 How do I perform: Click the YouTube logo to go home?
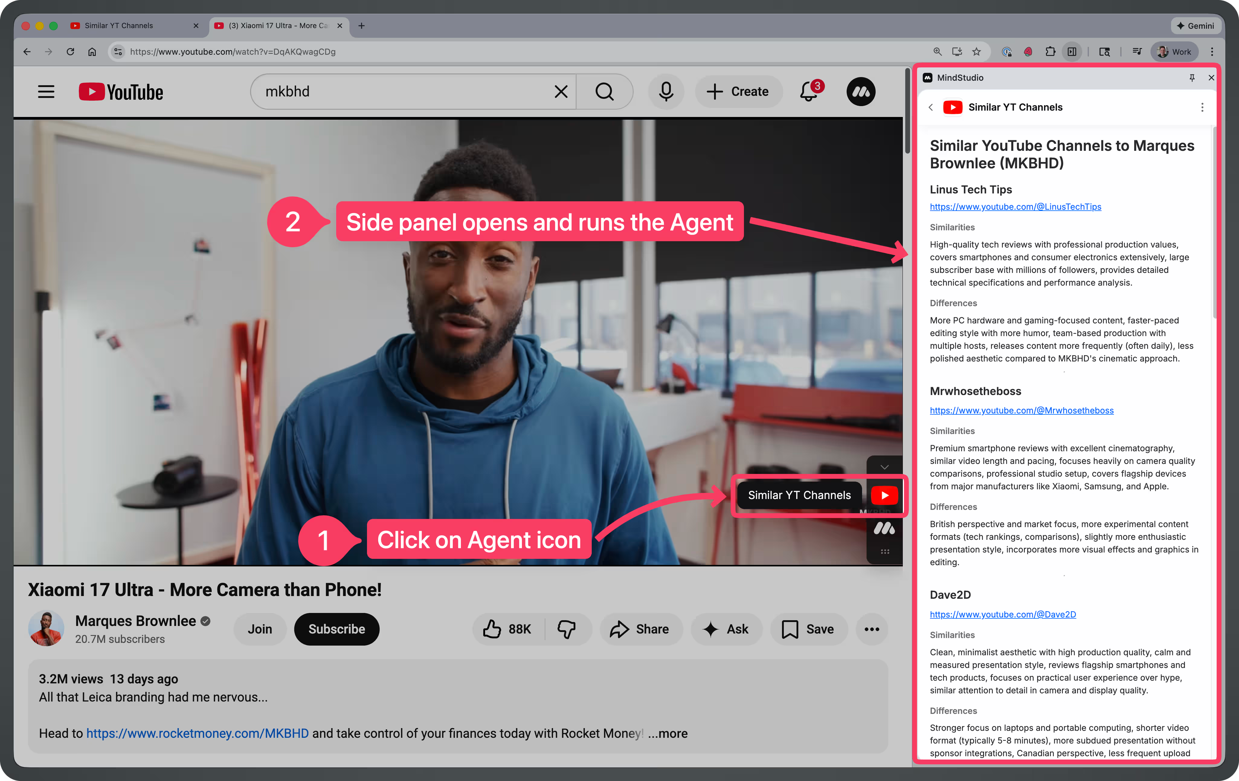pos(121,92)
